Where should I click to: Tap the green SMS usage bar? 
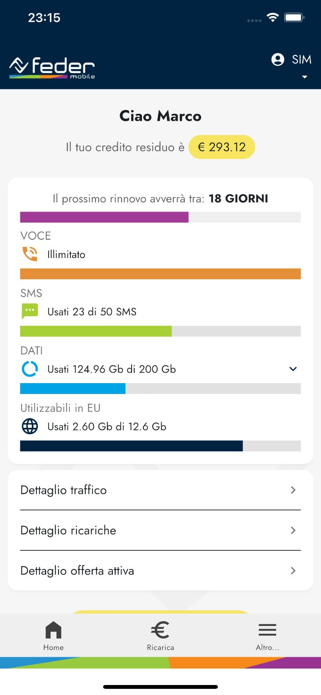[96, 331]
